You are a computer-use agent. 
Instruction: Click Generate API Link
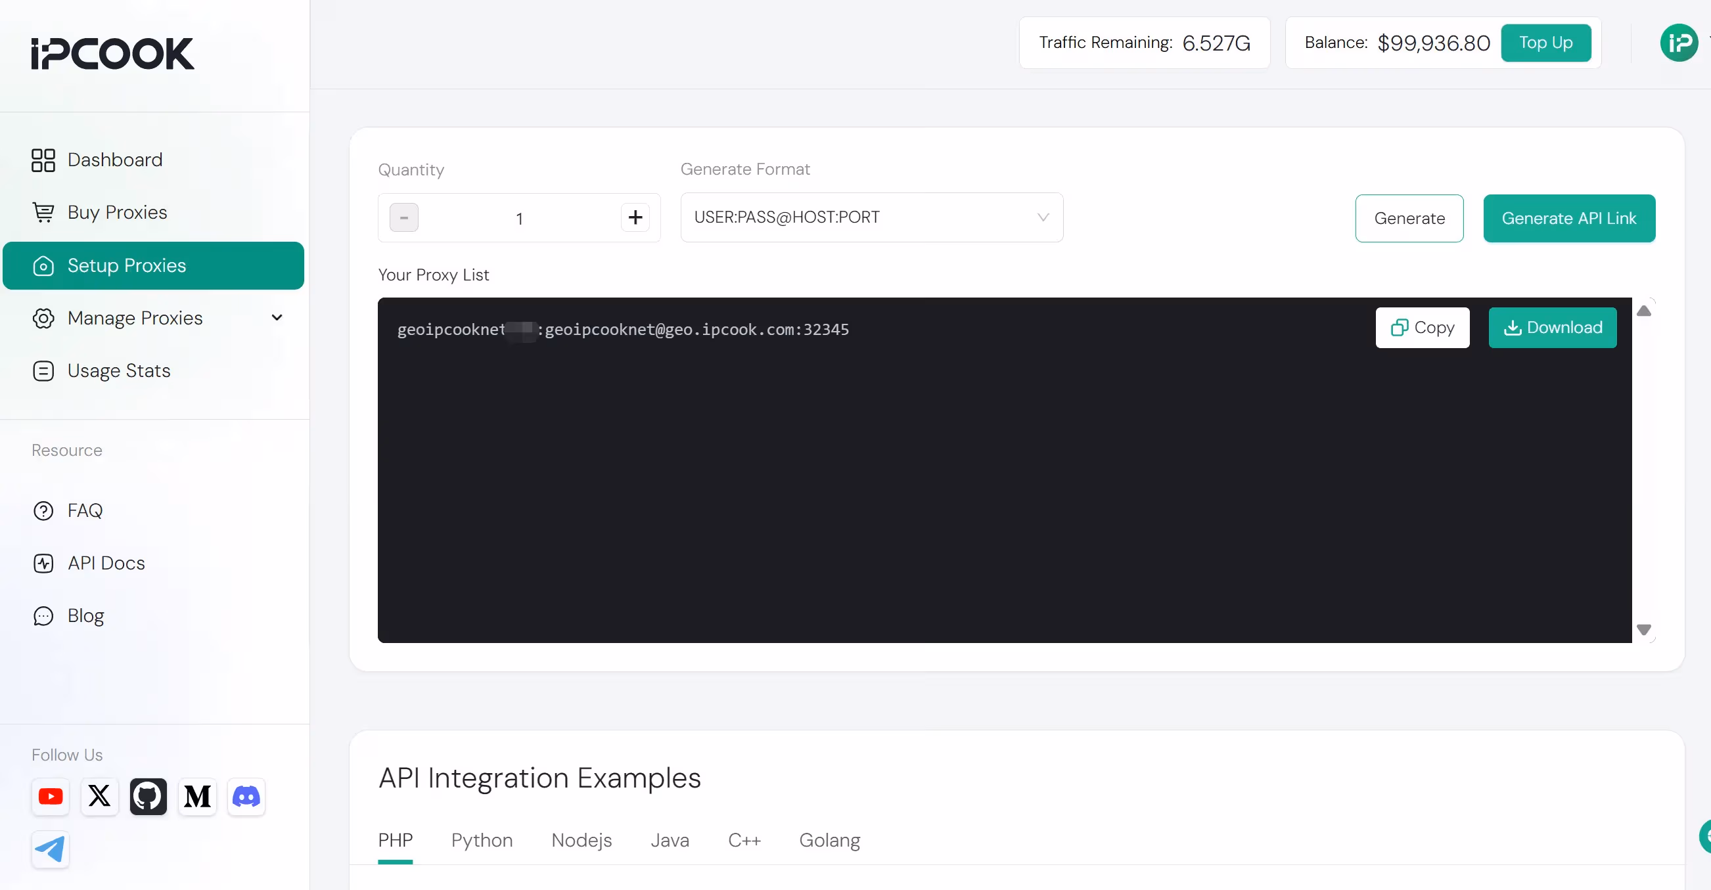click(x=1569, y=218)
